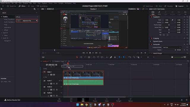
Task: Click the Insert Clip toolbar icon
Action: pyautogui.click(x=94, y=57)
